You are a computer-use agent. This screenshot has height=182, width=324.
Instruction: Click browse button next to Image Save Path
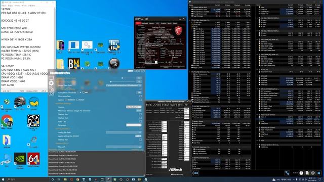(x=140, y=85)
